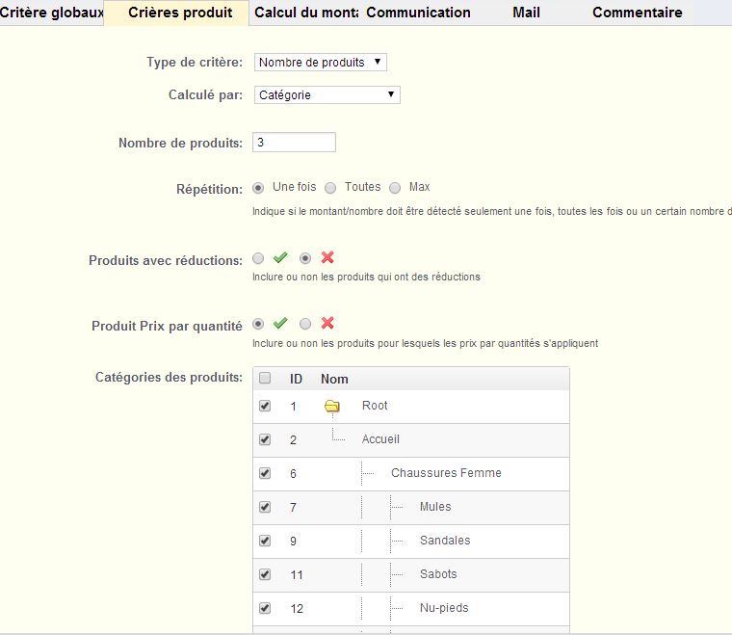Click the Nu-pieds category row
The image size is (732, 635).
(x=411, y=609)
